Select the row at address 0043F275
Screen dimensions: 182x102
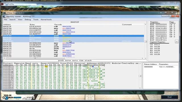[x=73, y=48]
